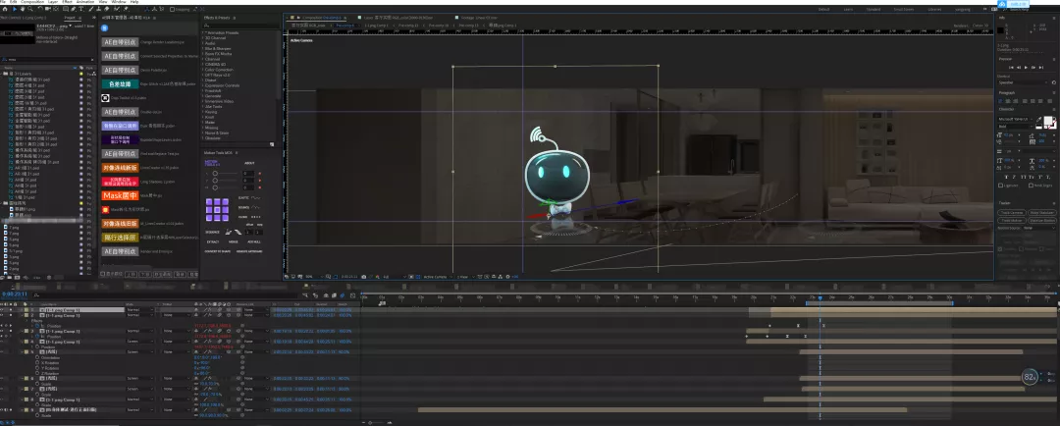Expand the 3D Channel effects category
1060x426 pixels.
pos(203,38)
